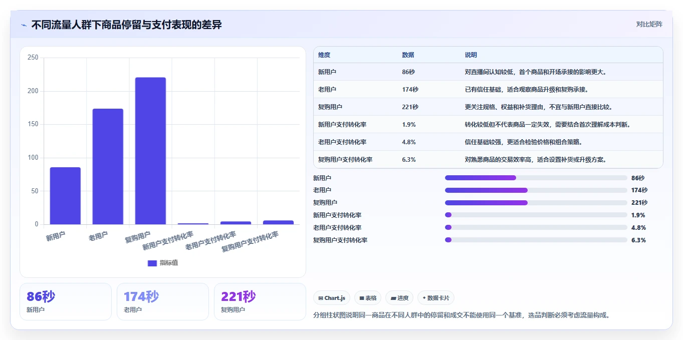
Task: Click the 老用户支付转化率 4.8% progress bar
Action: click(x=536, y=227)
